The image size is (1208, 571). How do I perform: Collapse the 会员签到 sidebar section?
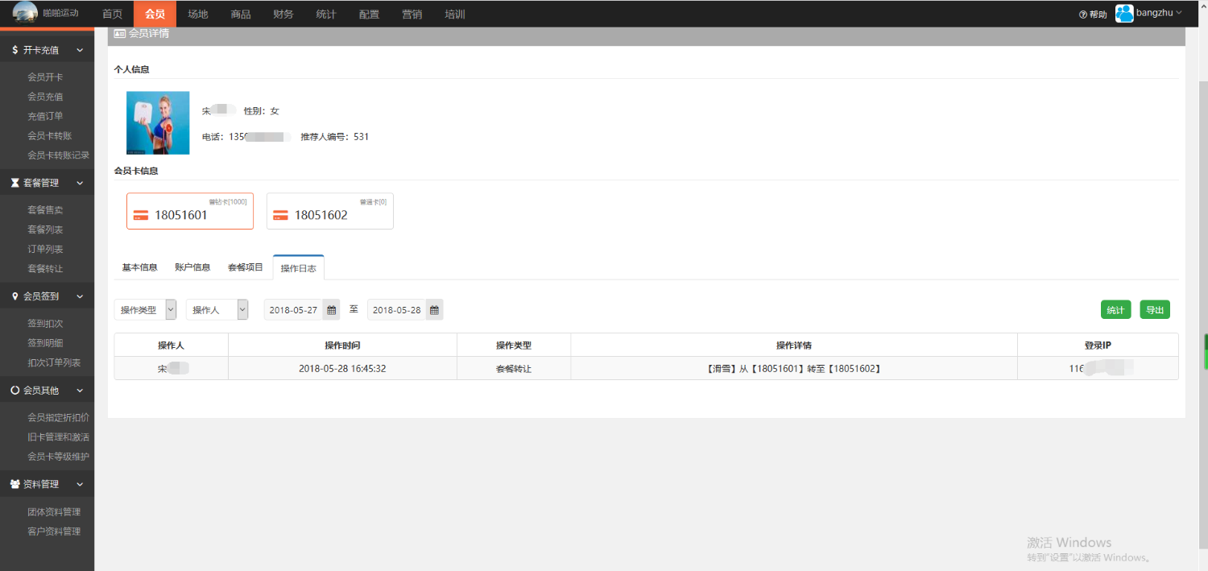(x=47, y=296)
